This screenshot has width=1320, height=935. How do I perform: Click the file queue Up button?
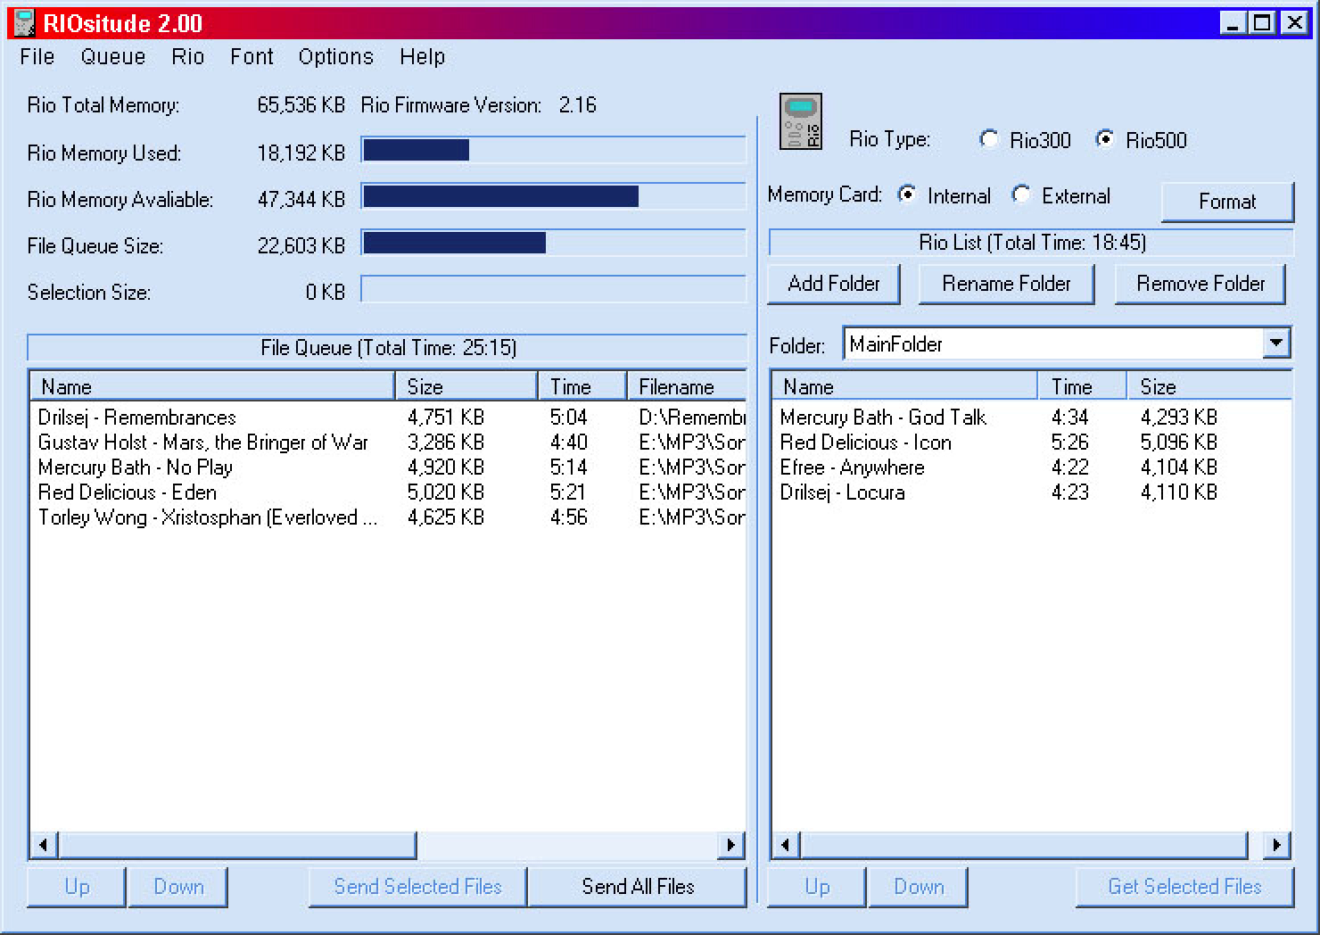pyautogui.click(x=77, y=887)
